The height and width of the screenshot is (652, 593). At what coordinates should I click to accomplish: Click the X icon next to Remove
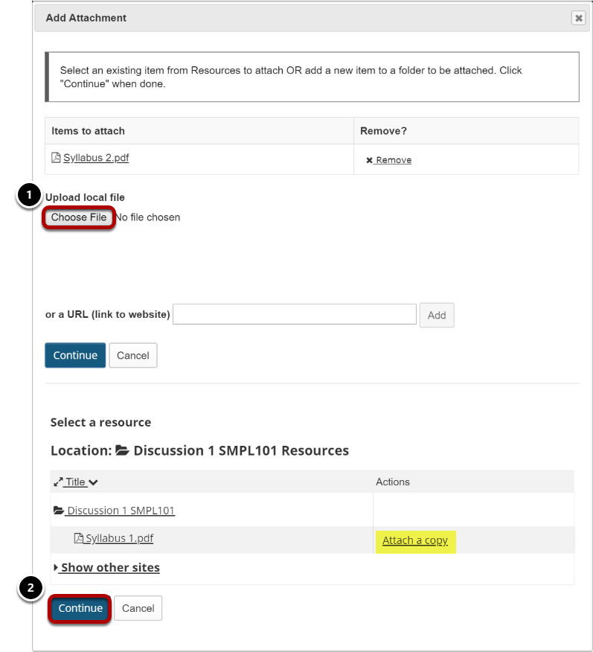click(369, 160)
